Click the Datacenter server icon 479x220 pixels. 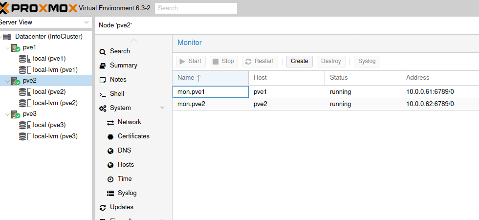point(7,37)
